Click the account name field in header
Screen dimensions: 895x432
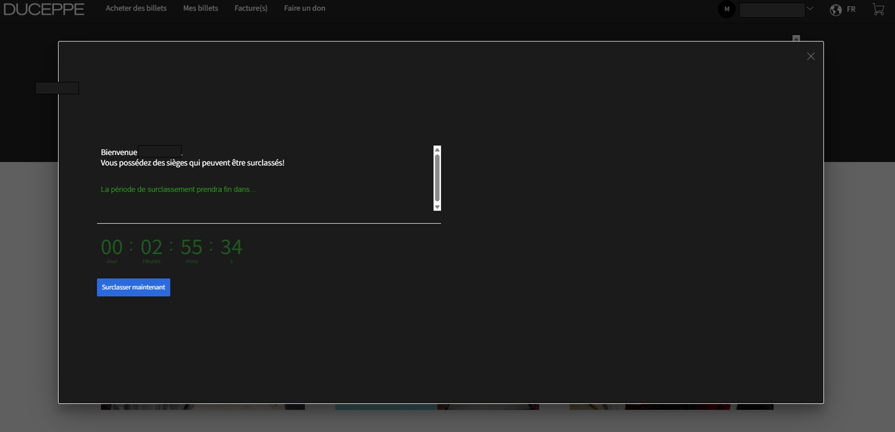tap(772, 10)
